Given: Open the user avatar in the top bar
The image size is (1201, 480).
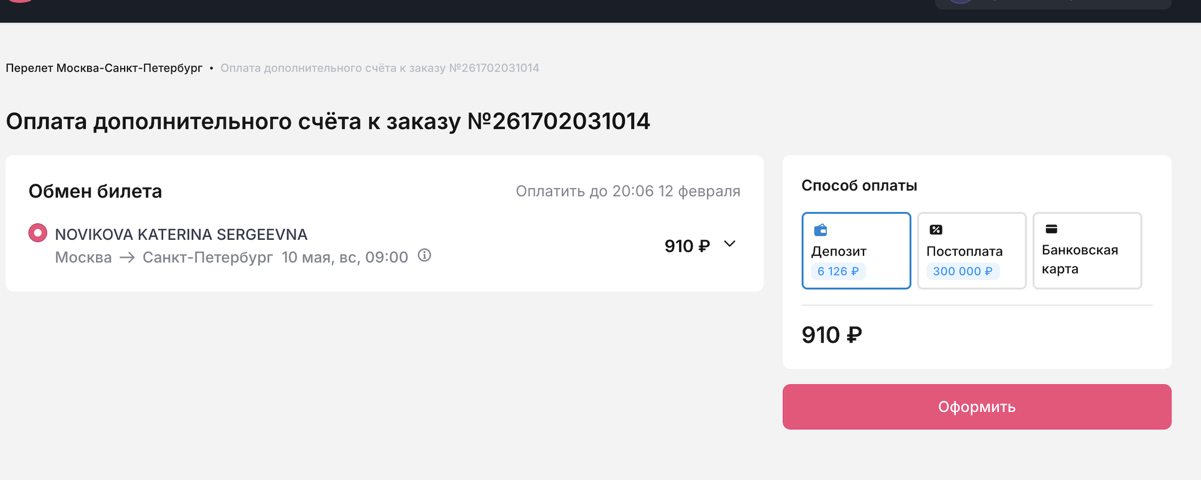Looking at the screenshot, I should pos(960,1).
